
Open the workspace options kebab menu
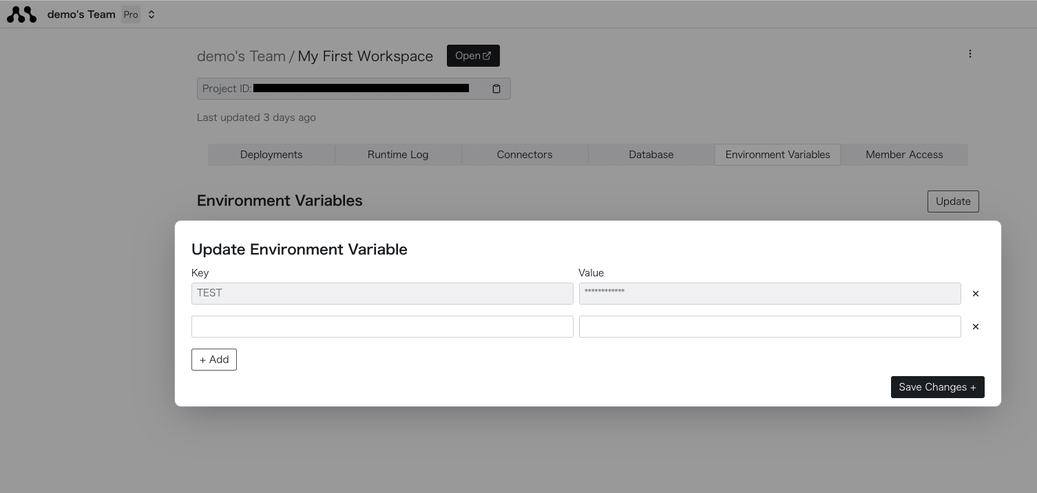click(970, 54)
